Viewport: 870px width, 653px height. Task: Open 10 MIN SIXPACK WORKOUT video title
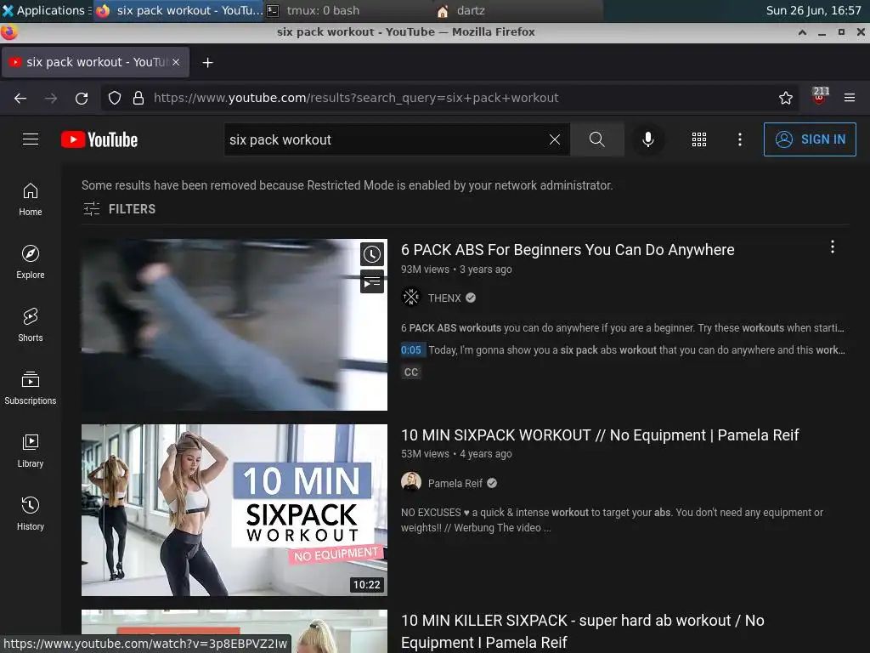click(x=600, y=434)
